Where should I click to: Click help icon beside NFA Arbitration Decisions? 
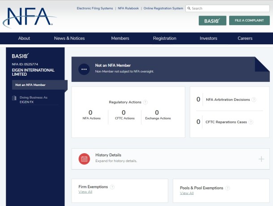click(254, 100)
